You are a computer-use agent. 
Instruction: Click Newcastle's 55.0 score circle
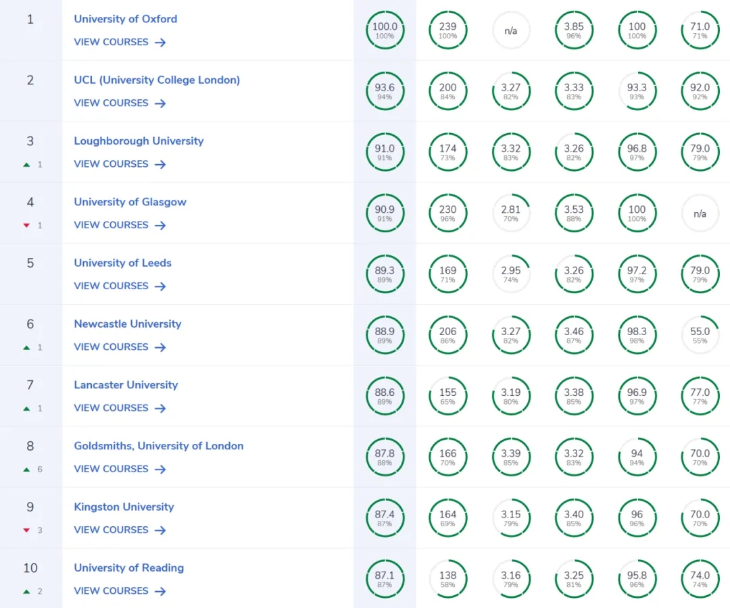(x=700, y=335)
